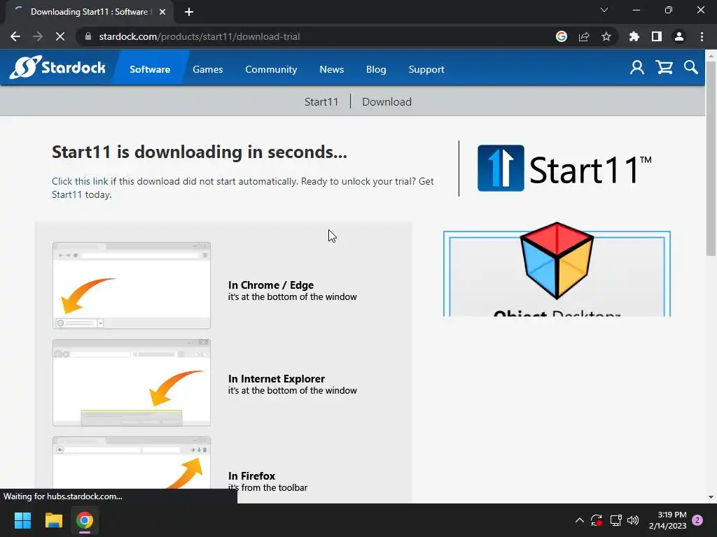This screenshot has width=717, height=537.
Task: Go to the News section
Action: click(331, 69)
